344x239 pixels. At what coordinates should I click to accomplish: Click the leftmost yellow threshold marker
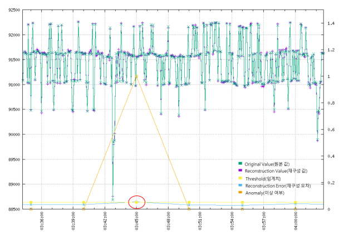[x=31, y=203]
